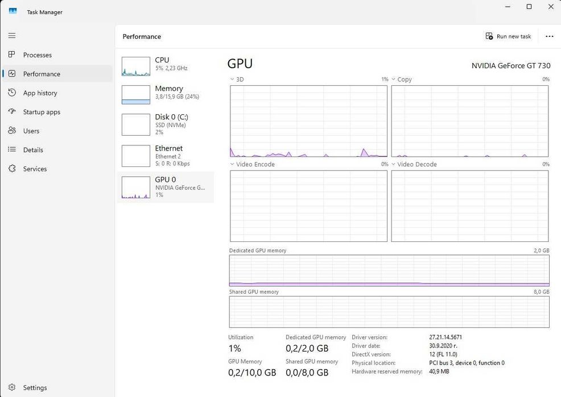Maximize the Task Manager window
The width and height of the screenshot is (561, 397).
pos(529,7)
